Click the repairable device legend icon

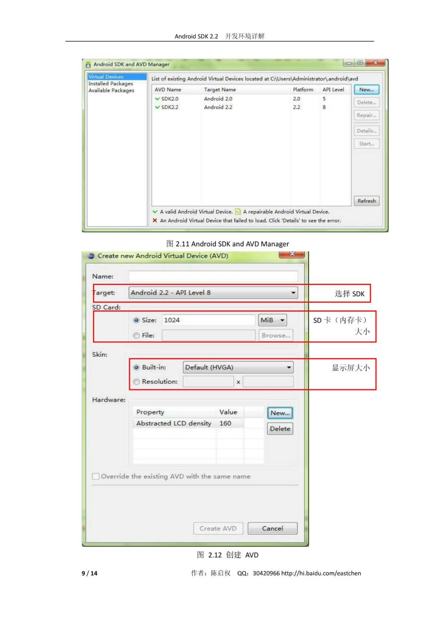point(238,212)
